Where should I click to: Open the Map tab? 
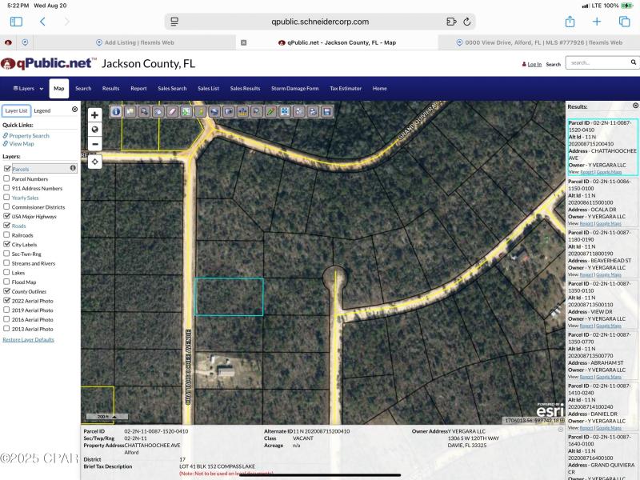[58, 89]
